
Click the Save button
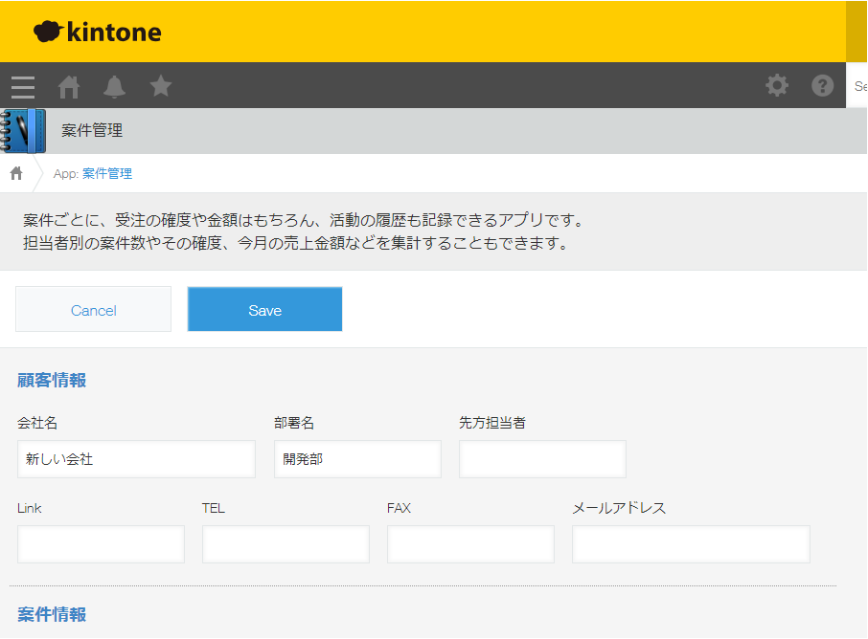pyautogui.click(x=264, y=310)
